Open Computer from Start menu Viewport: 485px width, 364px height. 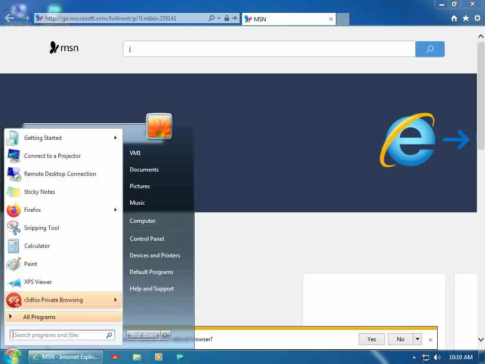click(142, 221)
